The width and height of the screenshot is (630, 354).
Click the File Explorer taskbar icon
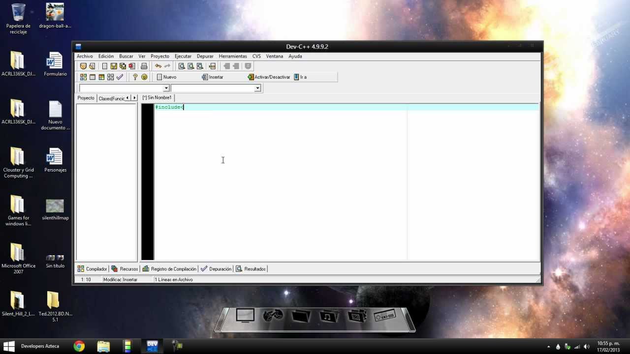103,346
